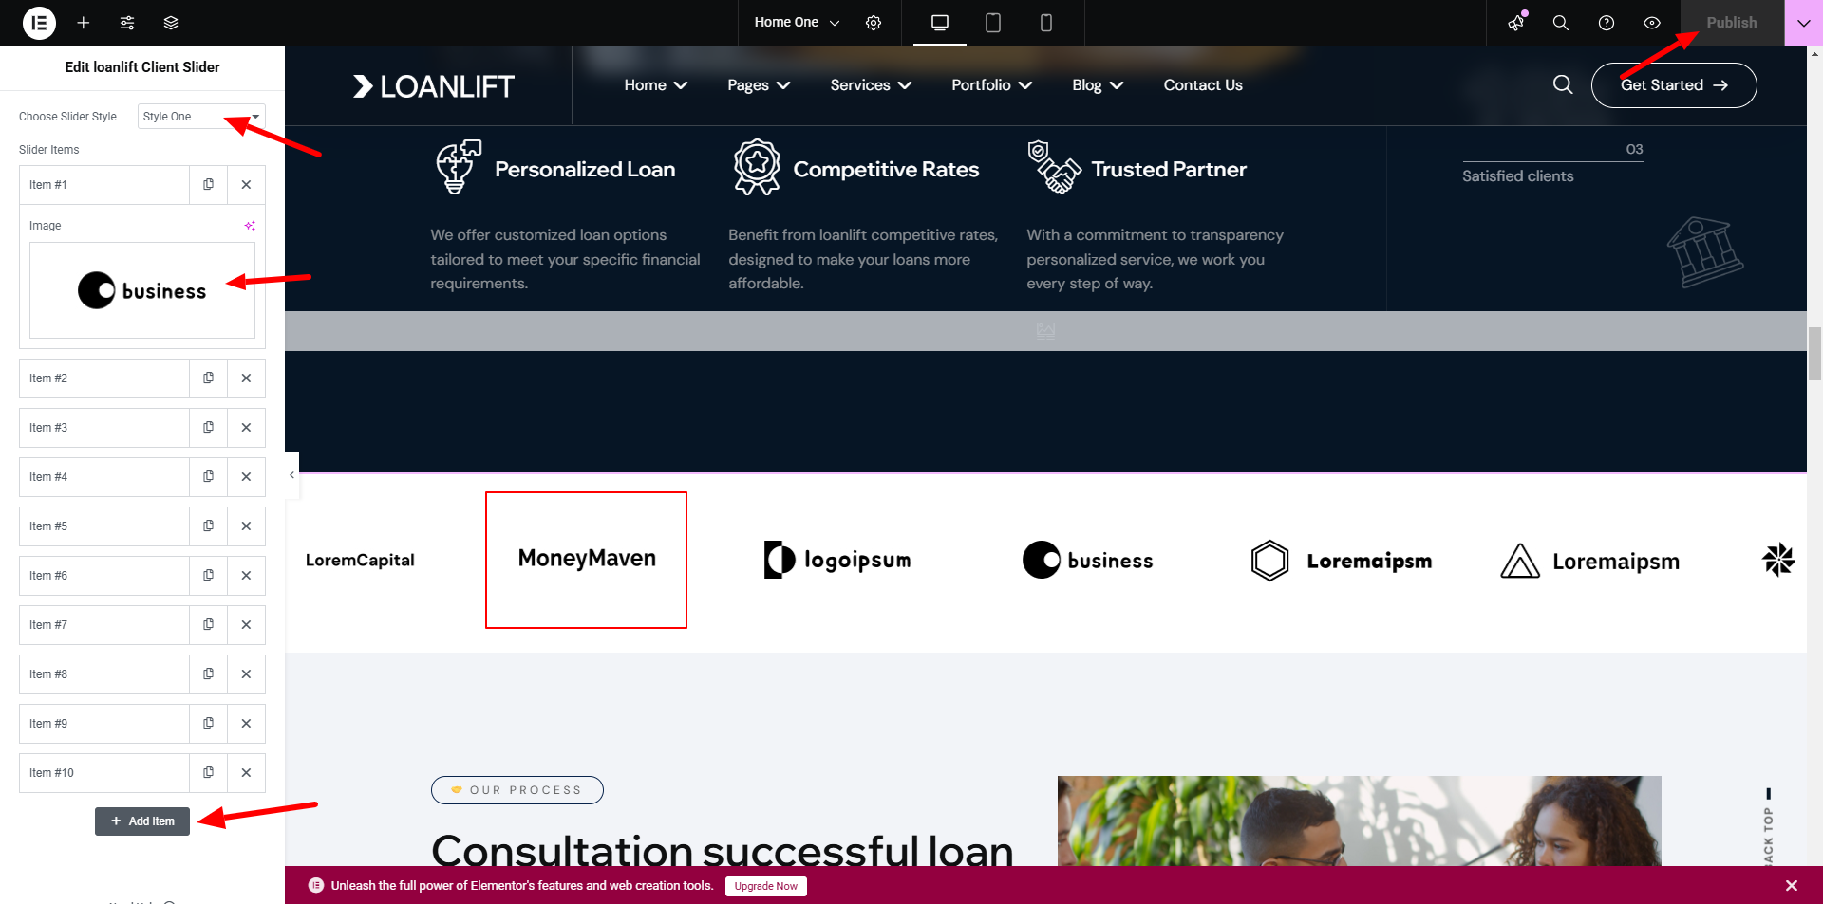Open the Home One page dropdown
Viewport: 1823px width, 904px height.
click(797, 23)
